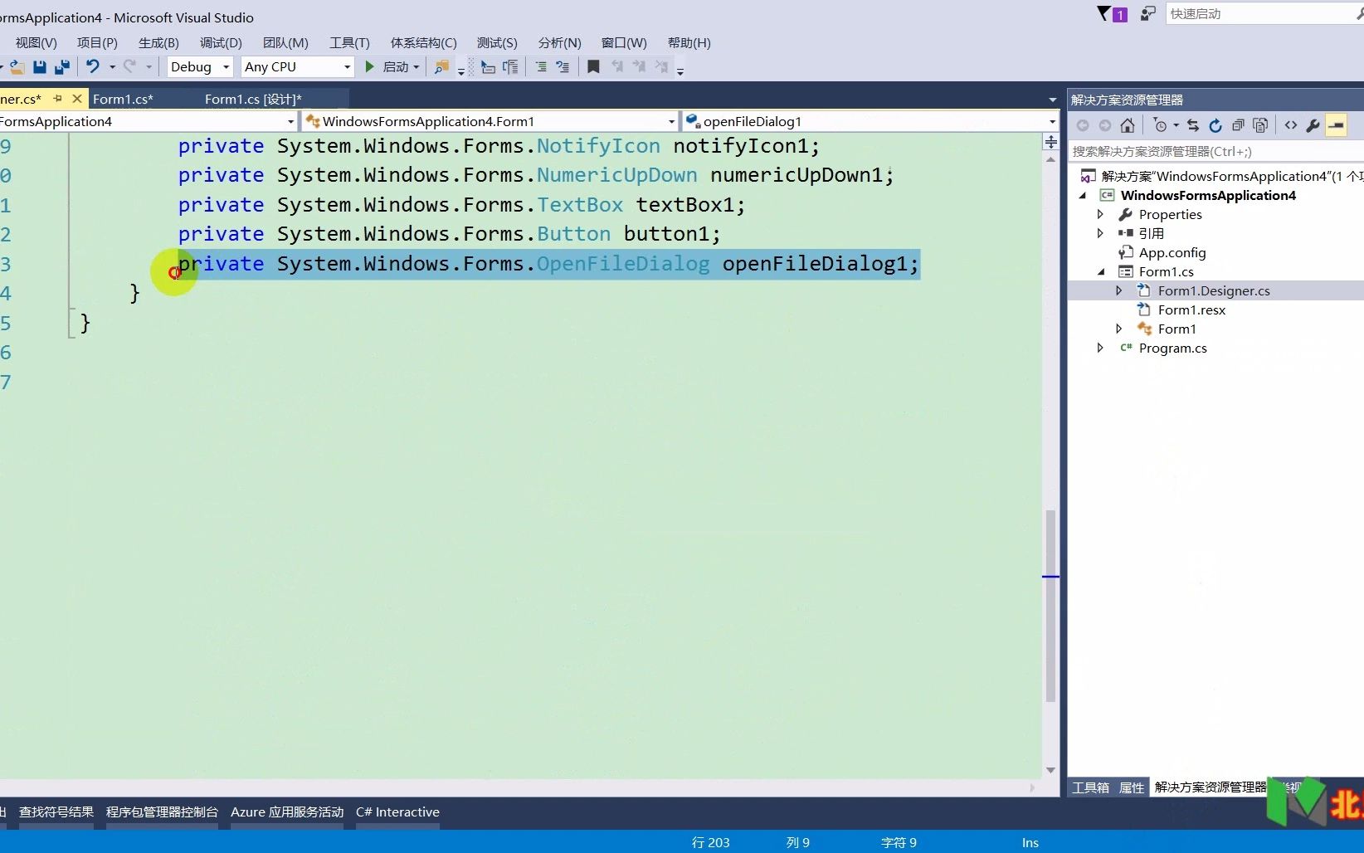
Task: Open the 帮助(H) menu
Action: point(689,43)
